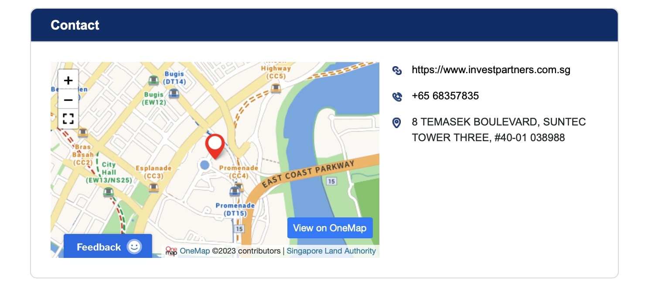Screen dimensions: 648x298
Task: Click the ©2023 contributors text
Action: tap(246, 251)
